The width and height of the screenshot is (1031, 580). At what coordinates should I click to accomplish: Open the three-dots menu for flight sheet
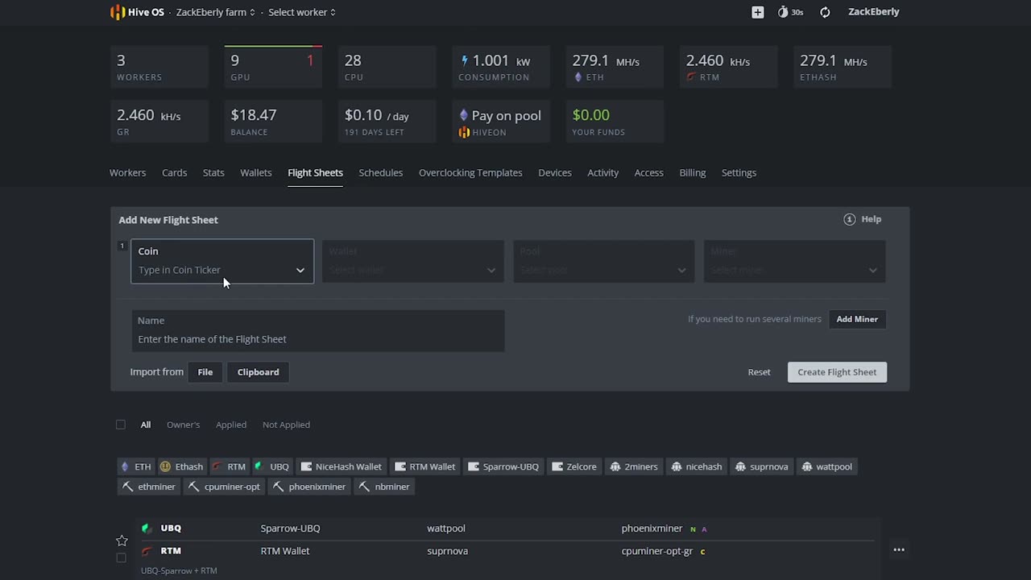coord(899,550)
